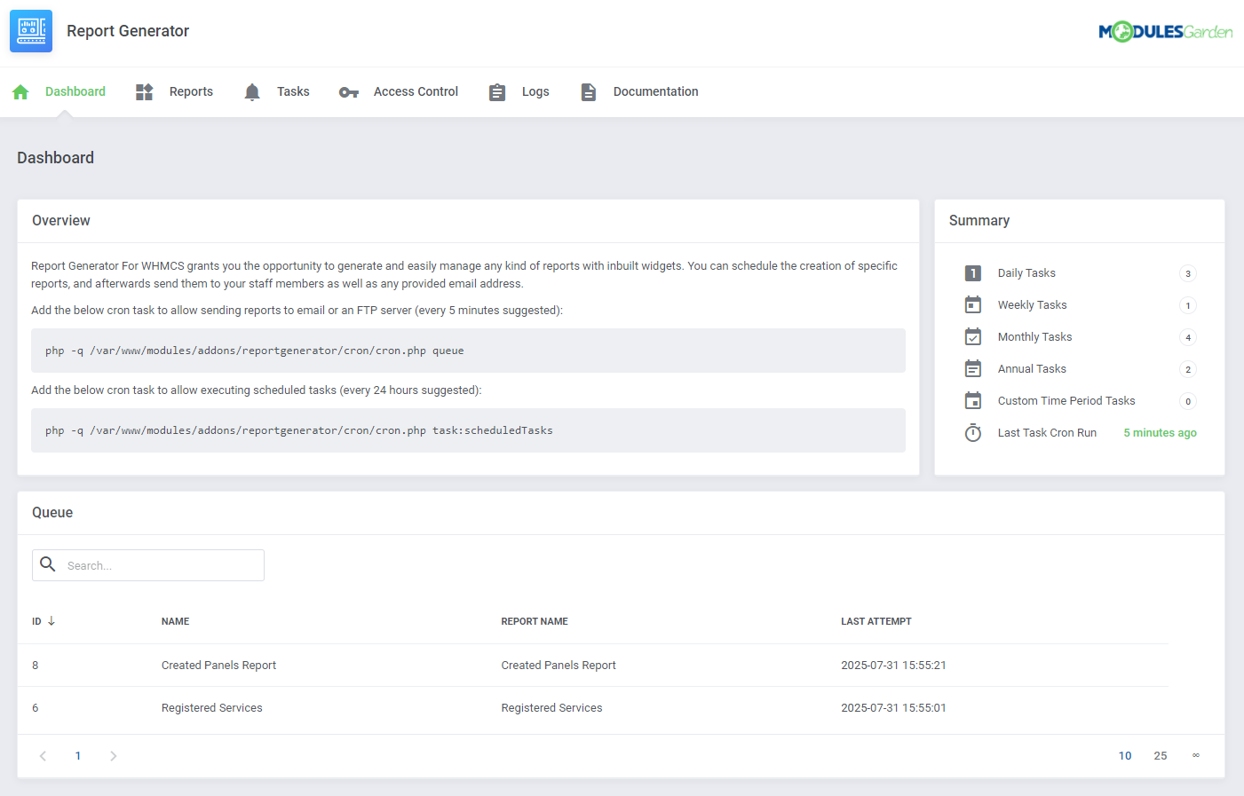
Task: Open the Logs clipboard icon
Action: tap(497, 91)
